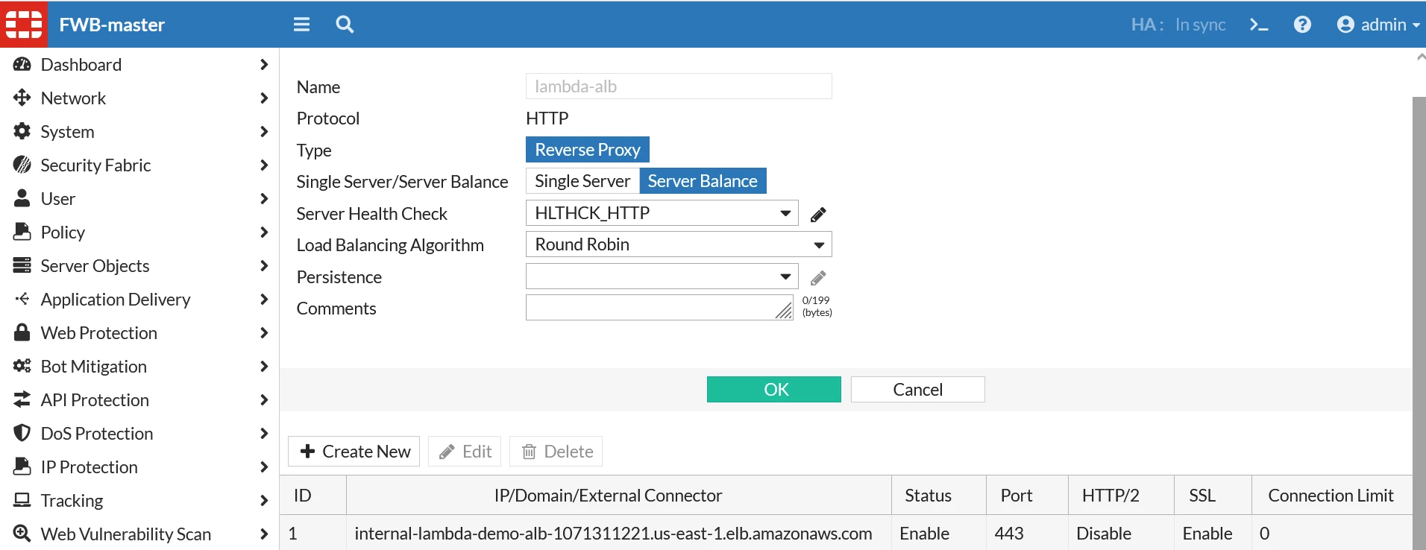Click the Network arrows icon
The image size is (1426, 550).
click(x=22, y=98)
